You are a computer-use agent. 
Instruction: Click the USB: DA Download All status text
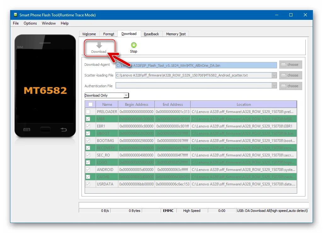click(x=272, y=211)
